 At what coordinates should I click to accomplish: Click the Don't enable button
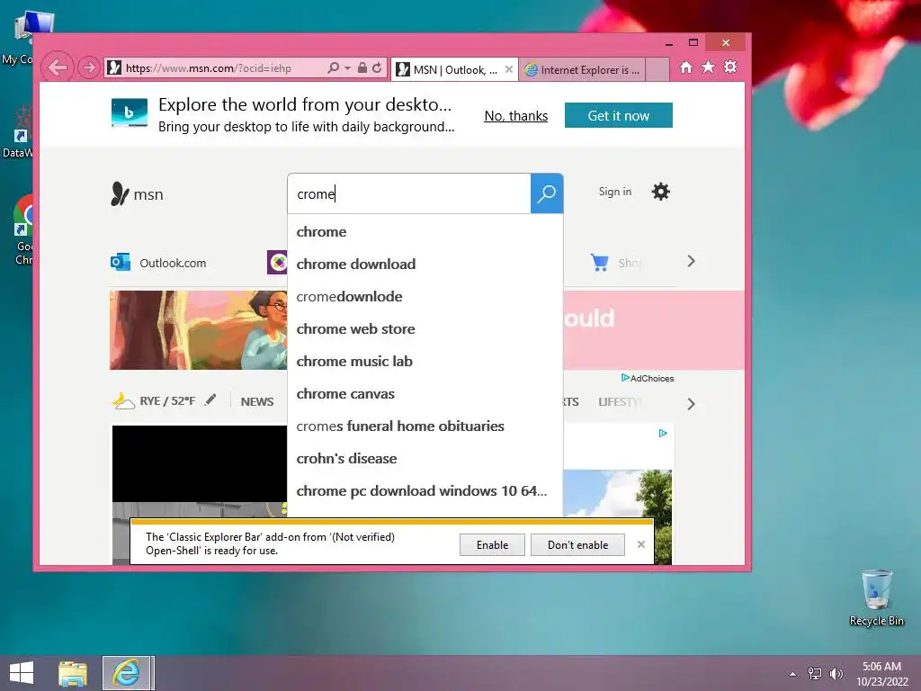pos(577,544)
